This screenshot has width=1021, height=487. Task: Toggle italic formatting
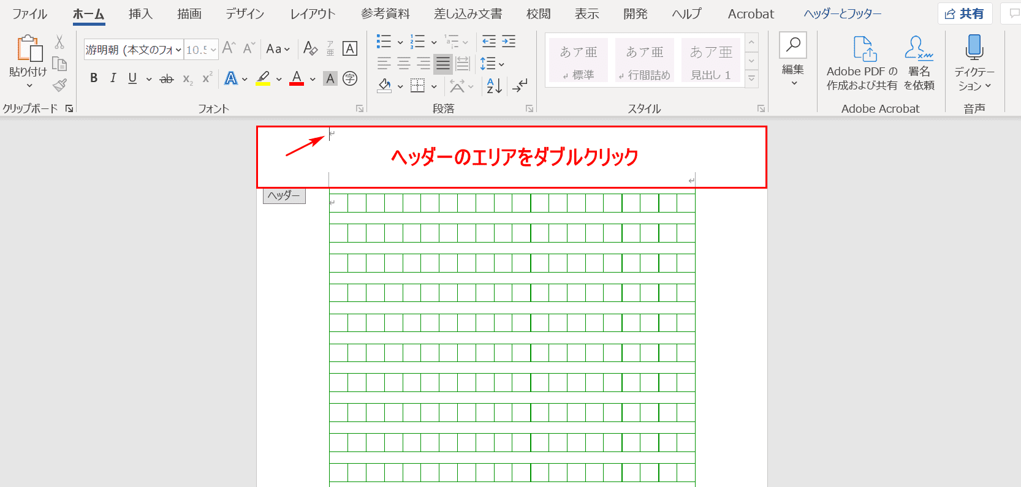pos(113,78)
